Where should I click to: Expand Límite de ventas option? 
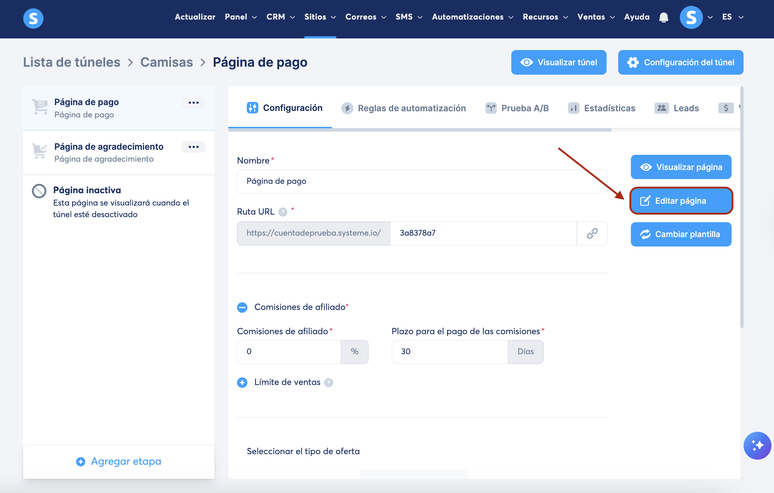(242, 382)
